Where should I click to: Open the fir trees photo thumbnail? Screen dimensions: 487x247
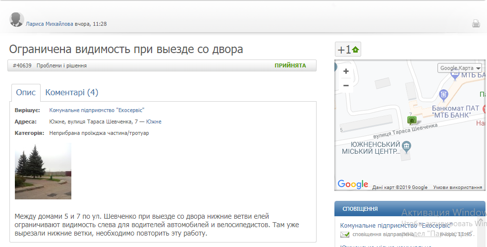(x=43, y=171)
